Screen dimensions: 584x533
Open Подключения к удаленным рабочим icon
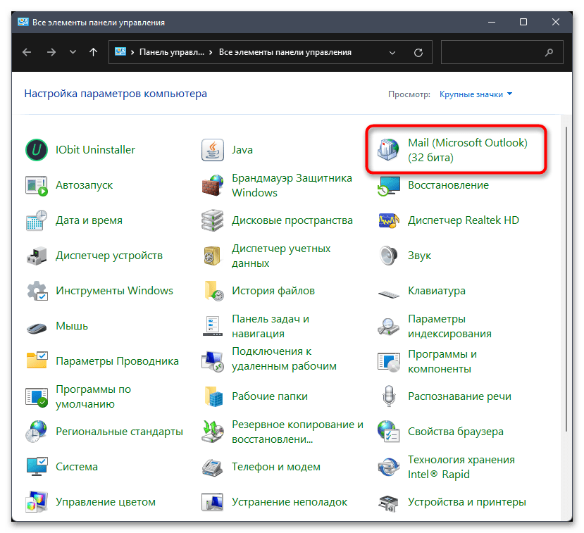coord(212,361)
